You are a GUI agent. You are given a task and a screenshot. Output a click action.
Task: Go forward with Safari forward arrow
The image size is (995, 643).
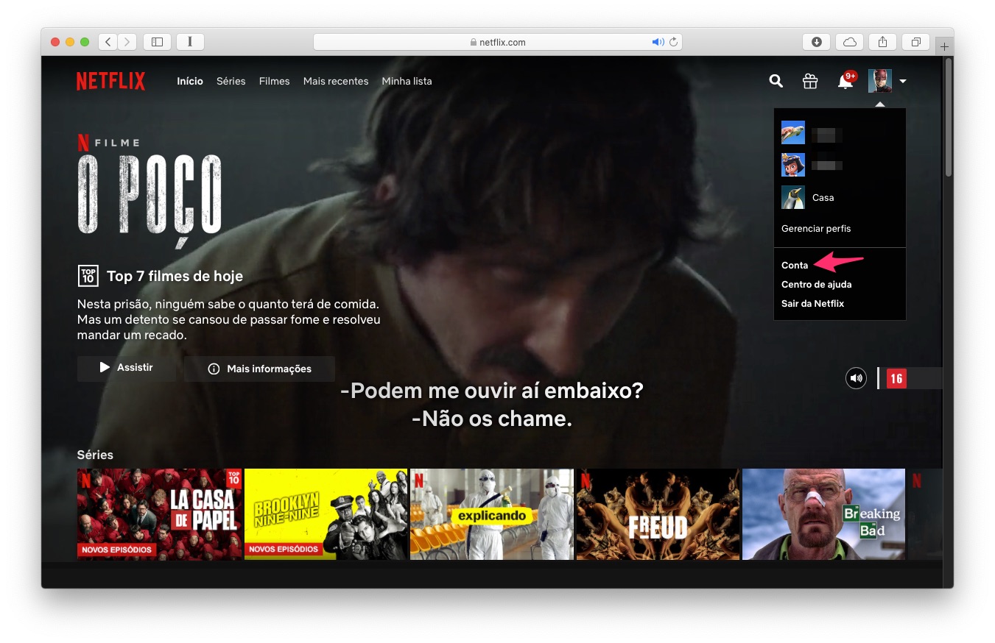click(127, 42)
